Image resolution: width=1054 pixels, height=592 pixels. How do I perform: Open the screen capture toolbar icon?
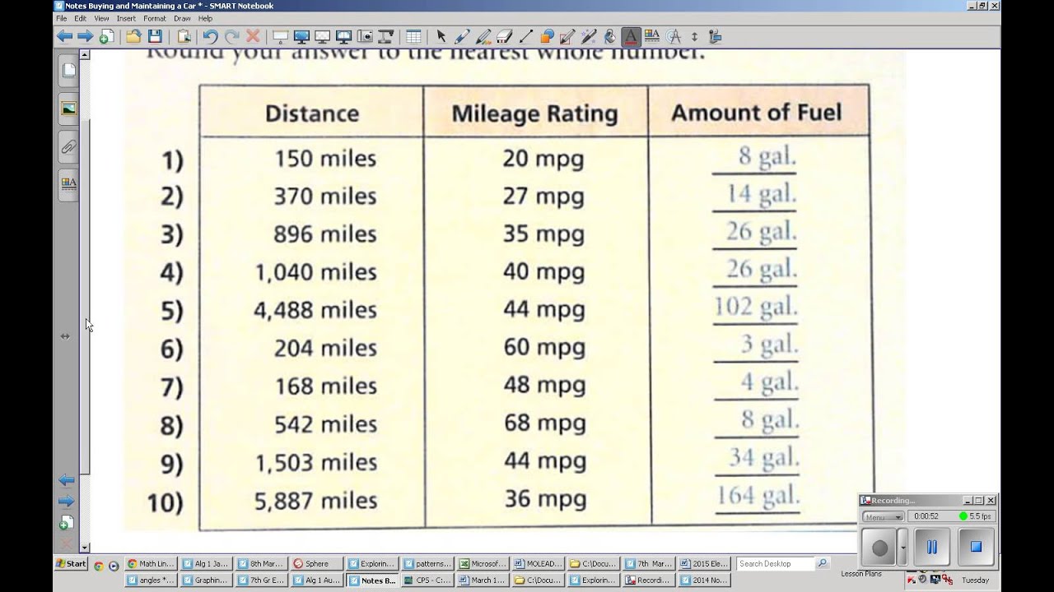point(365,36)
